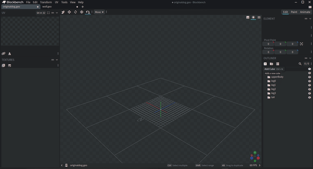Open the View menu
313x169 pixels.
73,2
